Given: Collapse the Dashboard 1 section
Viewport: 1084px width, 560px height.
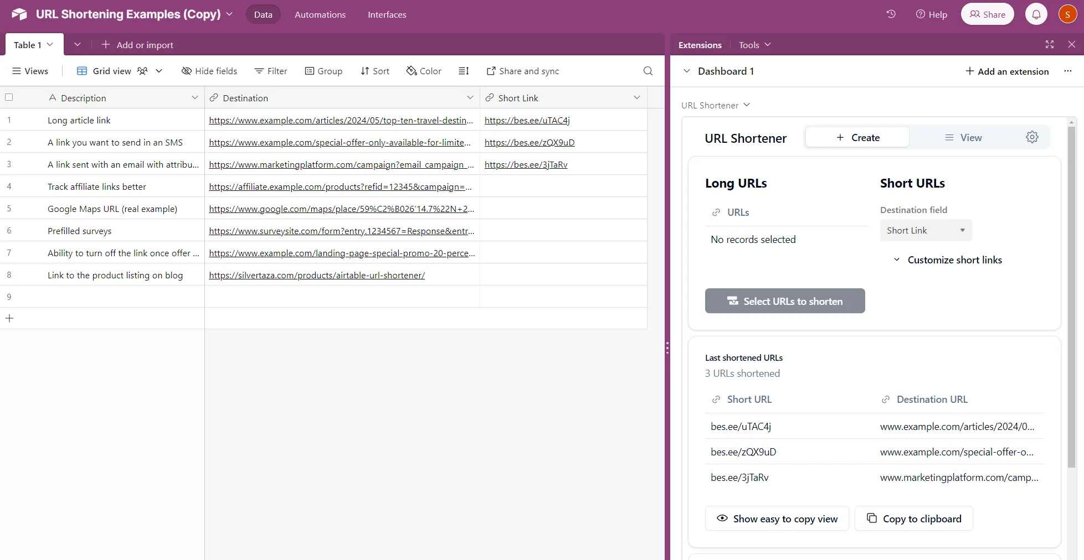Looking at the screenshot, I should (687, 71).
